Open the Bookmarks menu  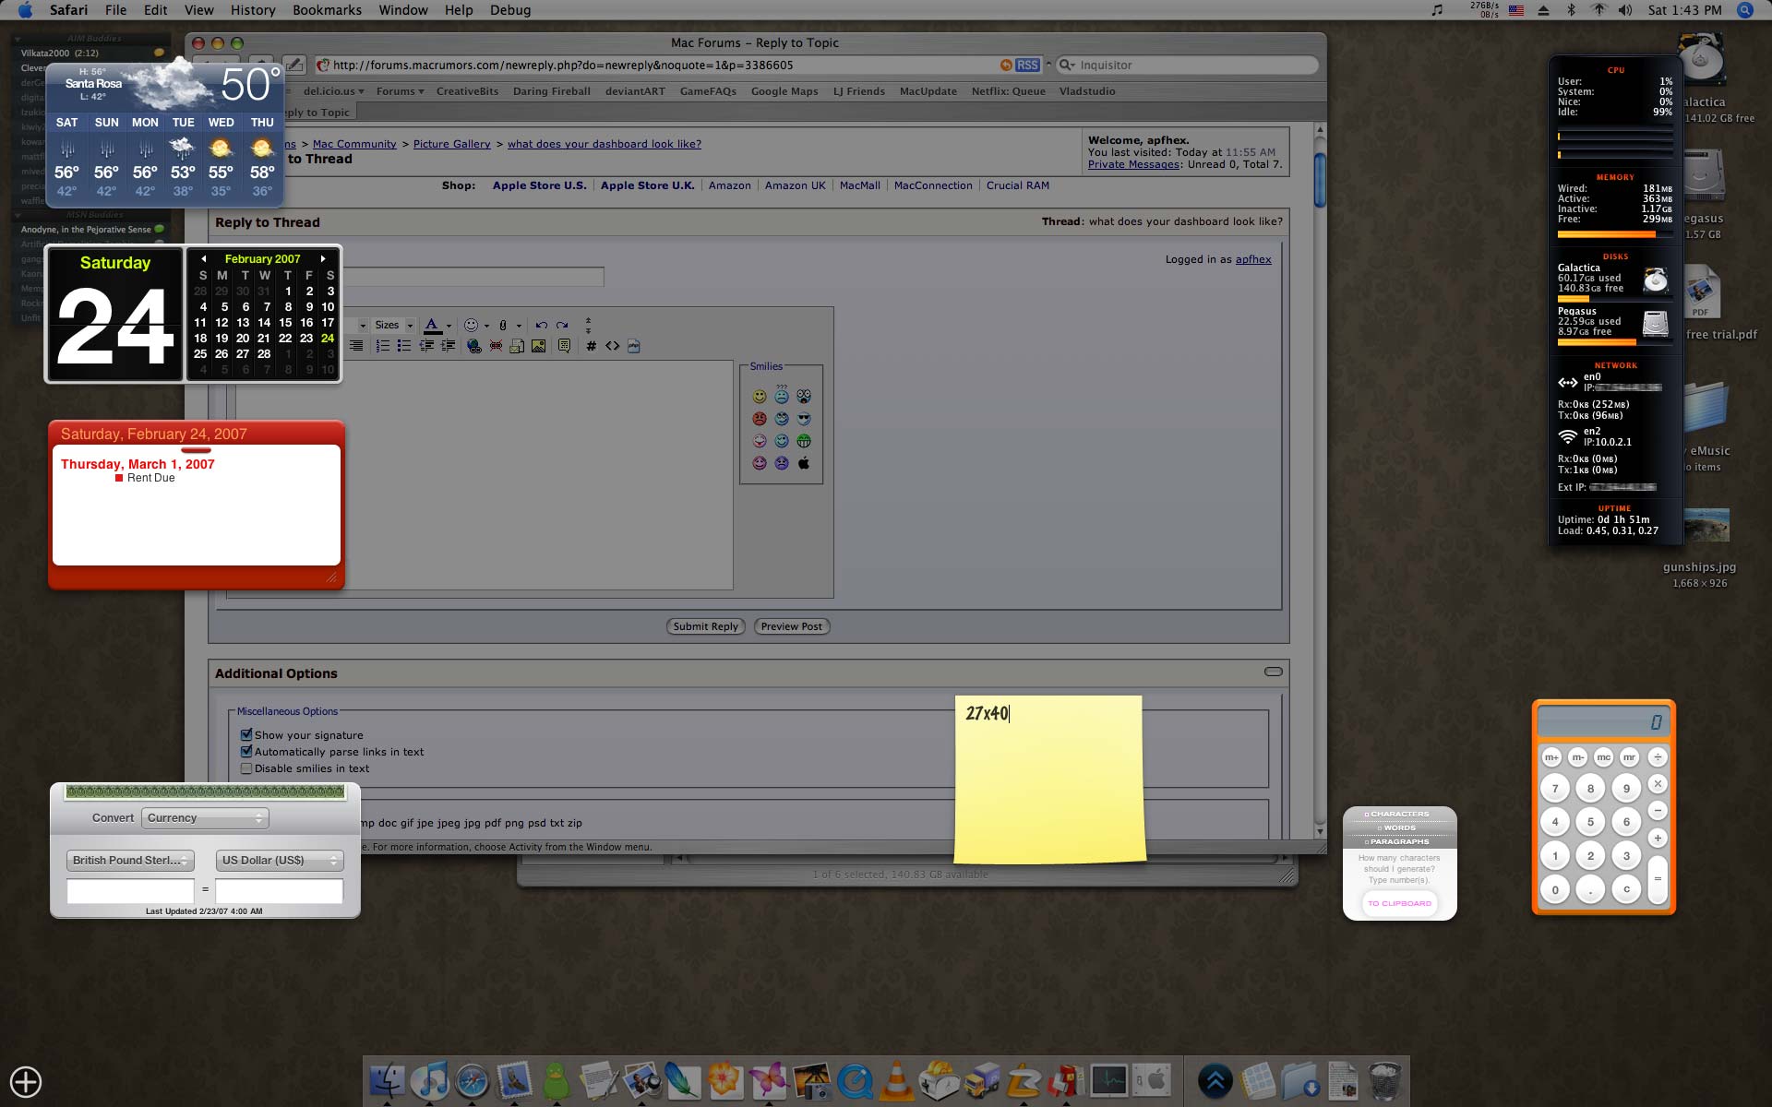[x=327, y=10]
